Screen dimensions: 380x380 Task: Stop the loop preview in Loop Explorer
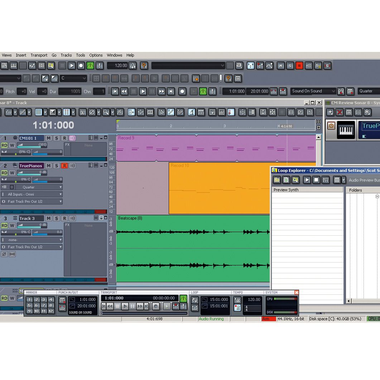tap(316, 180)
